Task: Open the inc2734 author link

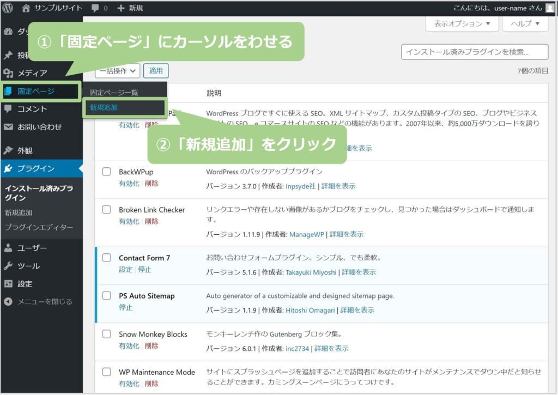Action: coord(297,349)
